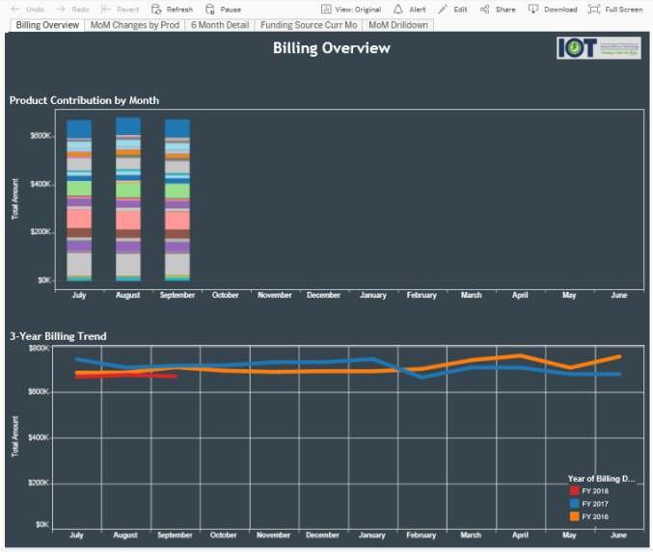Select the Funding Source Curr Mo tab
The image size is (653, 552).
[x=309, y=25]
